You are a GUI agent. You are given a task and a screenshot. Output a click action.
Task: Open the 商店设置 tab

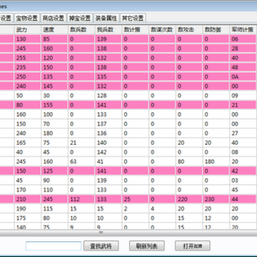point(54,18)
